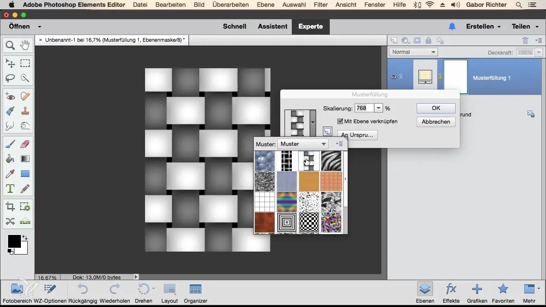Select the Spot Healing Brush tool
The image size is (546, 307).
(x=25, y=97)
